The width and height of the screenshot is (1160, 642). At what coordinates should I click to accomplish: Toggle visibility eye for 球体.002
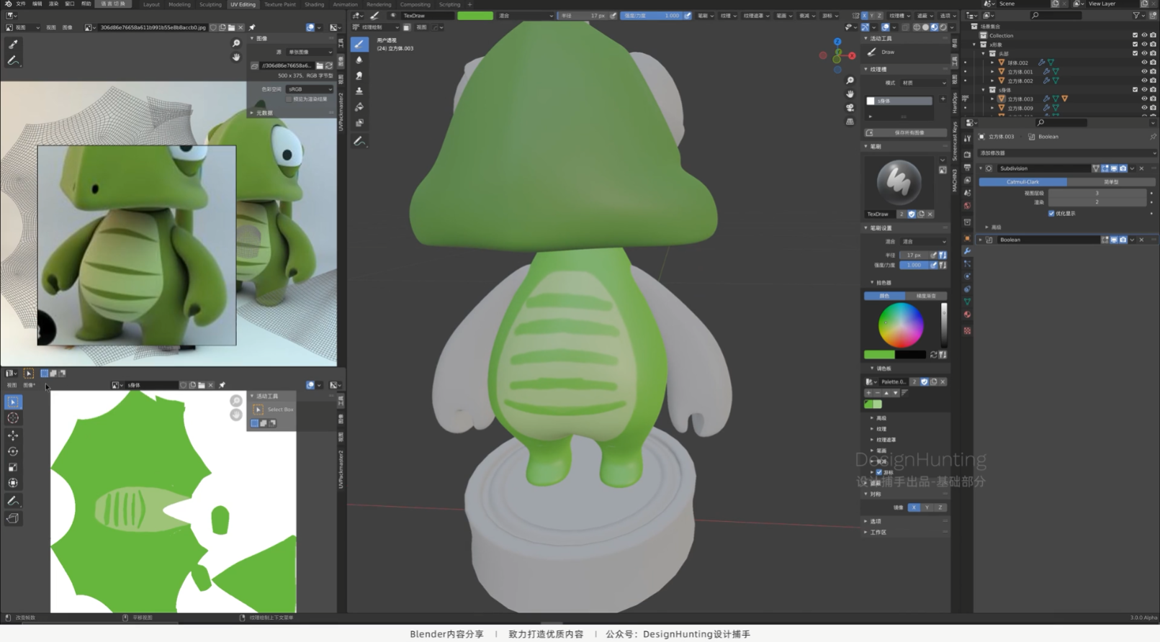(1143, 63)
